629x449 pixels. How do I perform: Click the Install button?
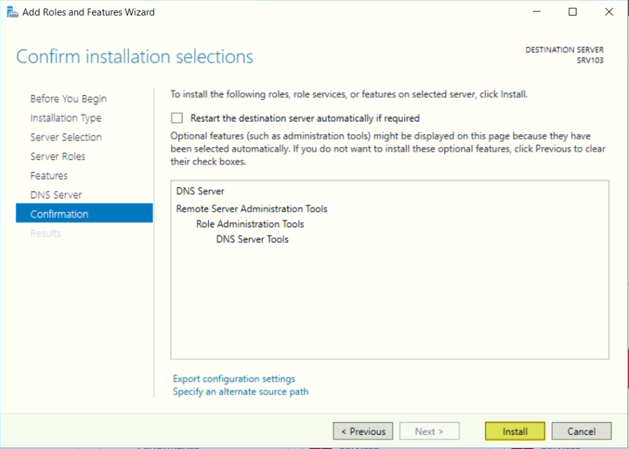[515, 431]
